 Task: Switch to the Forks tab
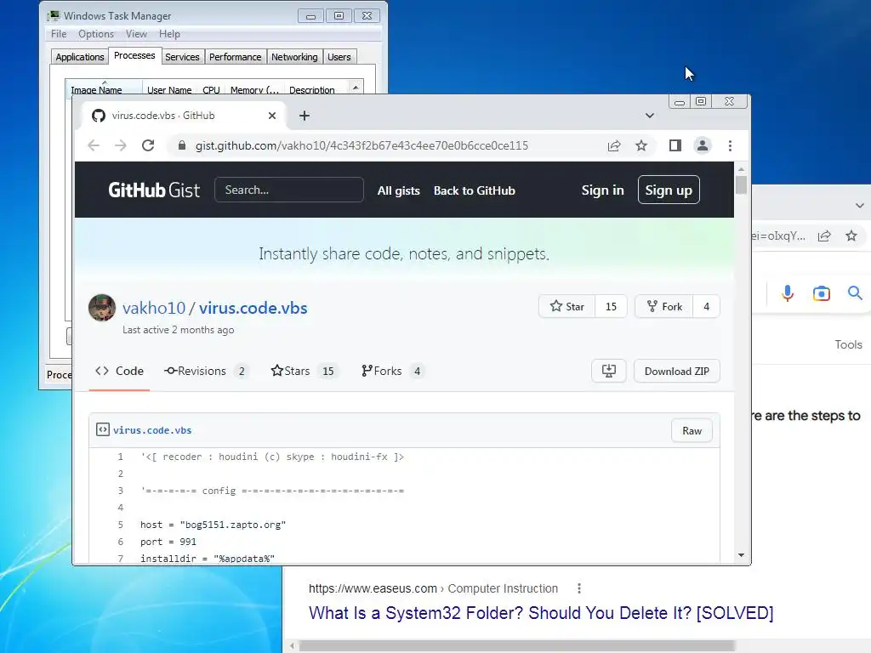click(x=393, y=371)
